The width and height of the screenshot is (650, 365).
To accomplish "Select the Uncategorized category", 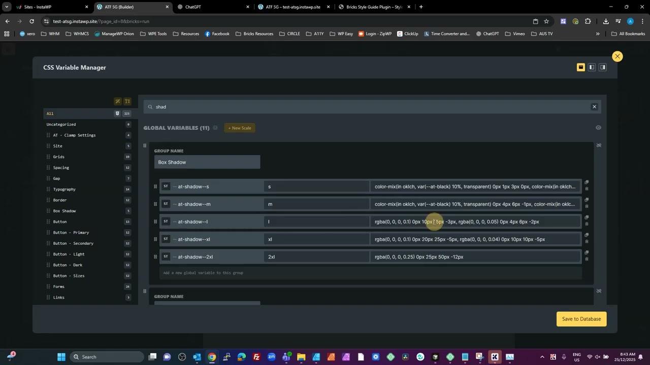I will point(61,124).
